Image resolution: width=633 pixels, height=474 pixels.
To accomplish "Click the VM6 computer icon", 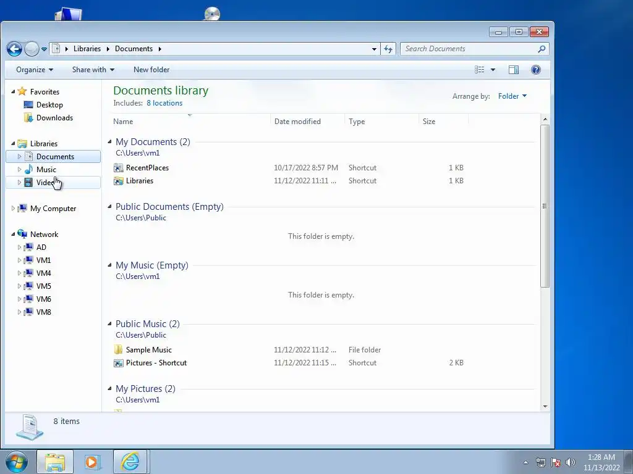I will [x=28, y=299].
